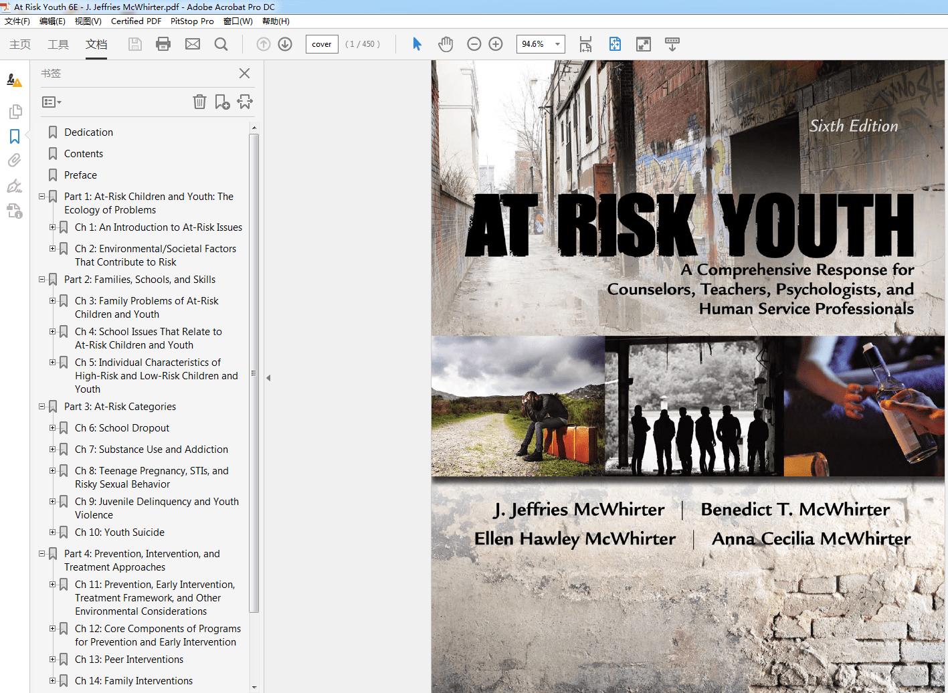The height and width of the screenshot is (693, 948).
Task: Select the Hand pan tool
Action: click(446, 44)
